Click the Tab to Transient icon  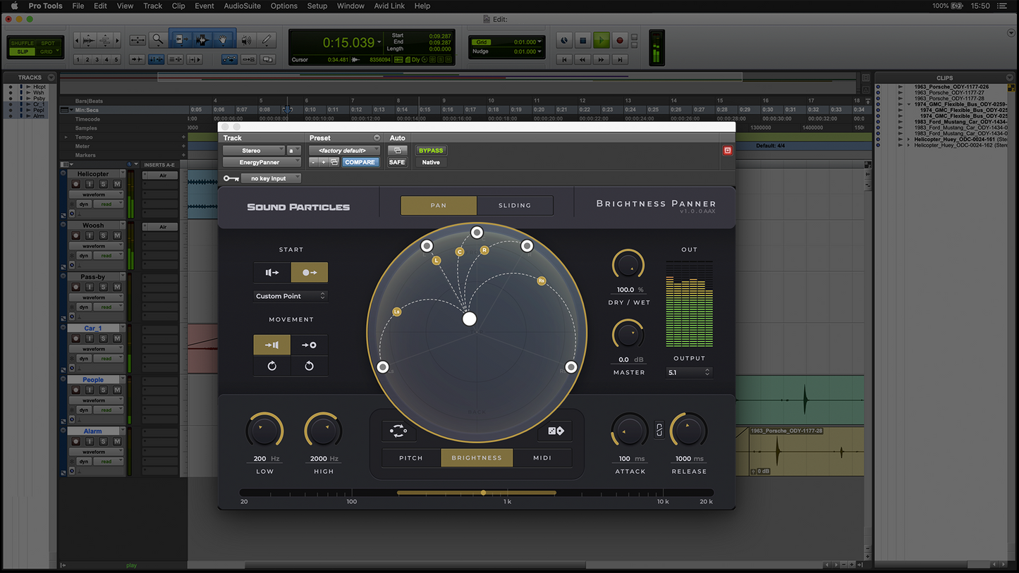[135, 58]
